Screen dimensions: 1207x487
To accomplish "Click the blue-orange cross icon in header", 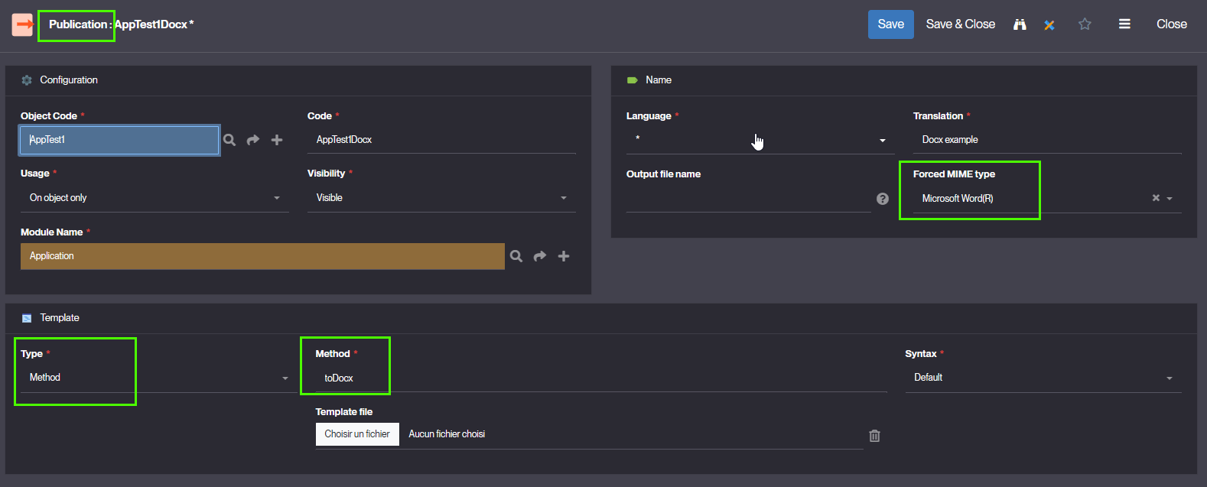I will [x=1049, y=24].
